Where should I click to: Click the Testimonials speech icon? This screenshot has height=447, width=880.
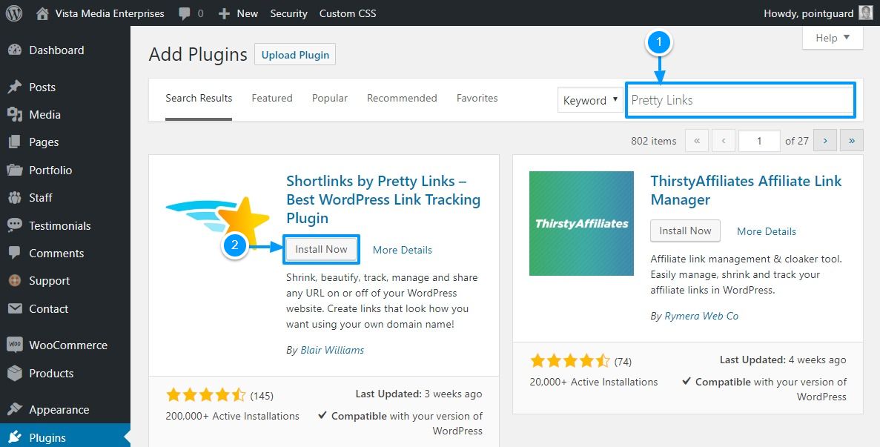pyautogui.click(x=15, y=225)
